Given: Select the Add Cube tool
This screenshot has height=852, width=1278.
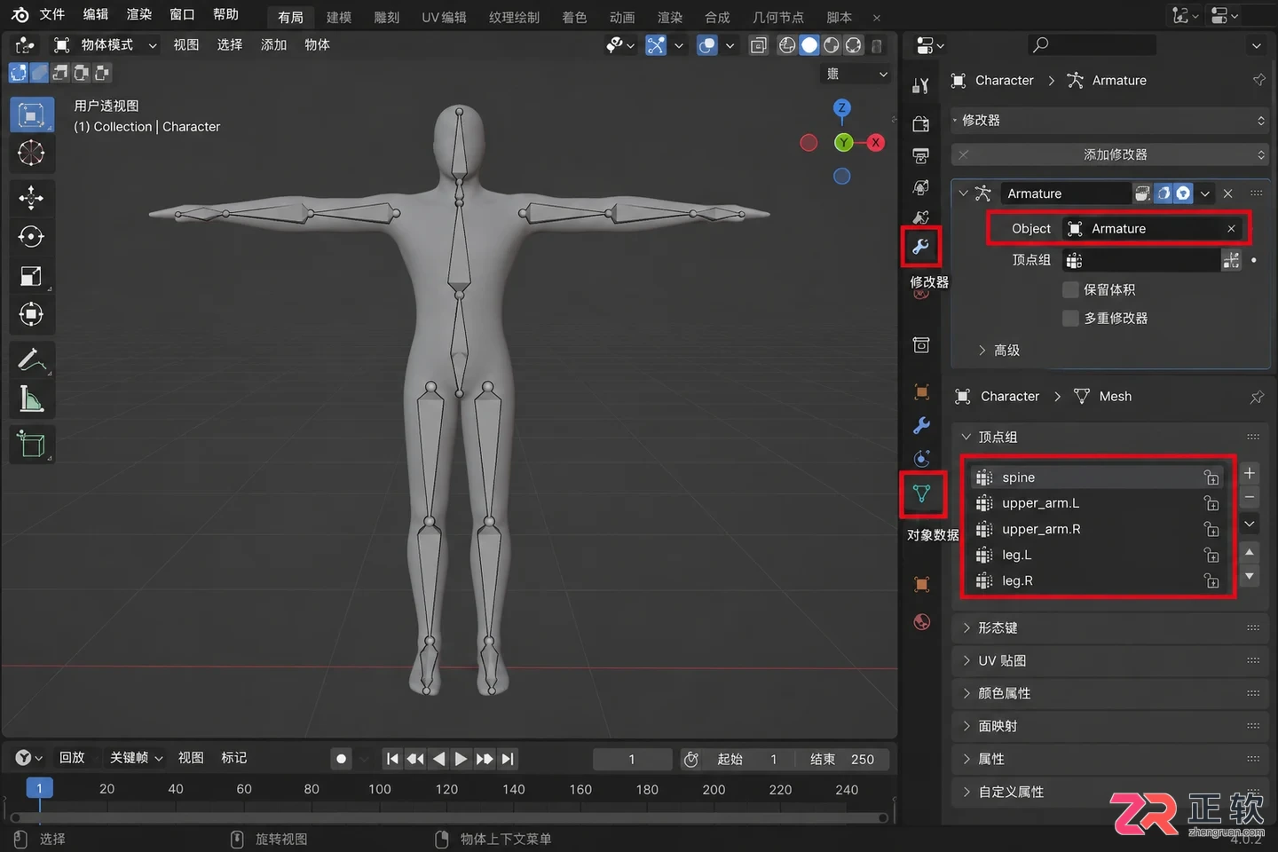Looking at the screenshot, I should click(x=31, y=444).
